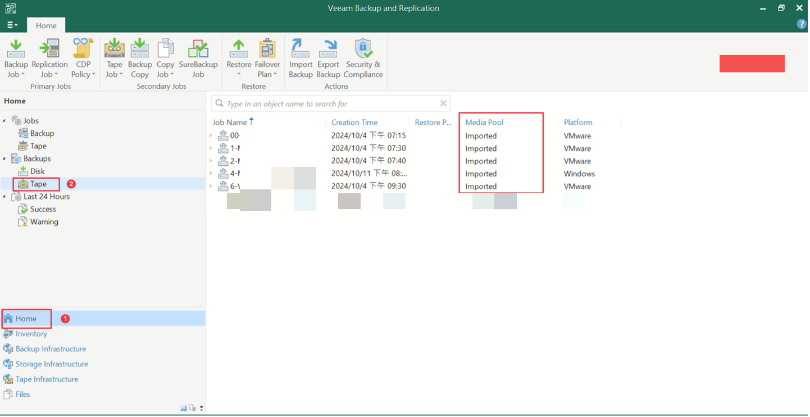The width and height of the screenshot is (810, 417).
Task: Collapse the Backups tree node arrow
Action: (4, 158)
